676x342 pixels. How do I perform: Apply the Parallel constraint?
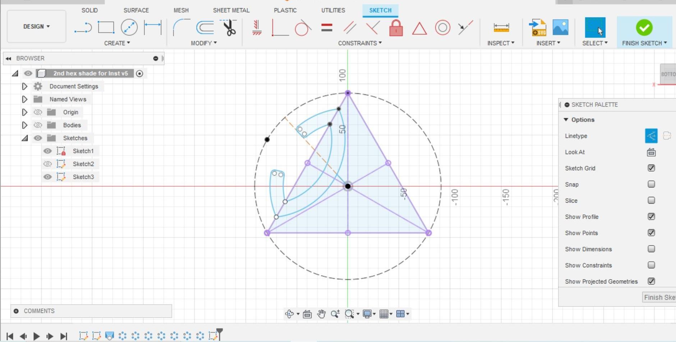pyautogui.click(x=349, y=28)
